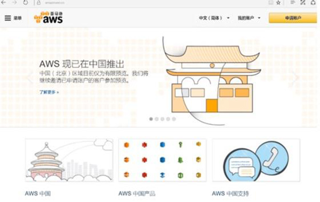
Task: Click the Amazon AWS logo
Action: [x=49, y=18]
